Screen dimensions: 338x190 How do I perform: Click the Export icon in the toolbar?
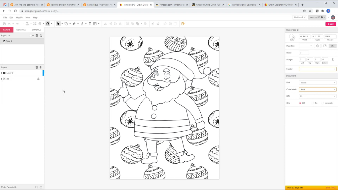[x=183, y=24]
